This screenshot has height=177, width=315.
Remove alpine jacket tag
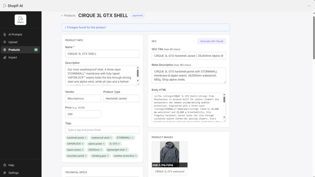pyautogui.click(x=104, y=144)
